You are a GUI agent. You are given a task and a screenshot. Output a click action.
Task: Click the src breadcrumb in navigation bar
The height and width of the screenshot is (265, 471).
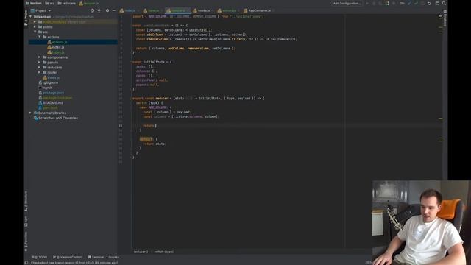pyautogui.click(x=50, y=3)
